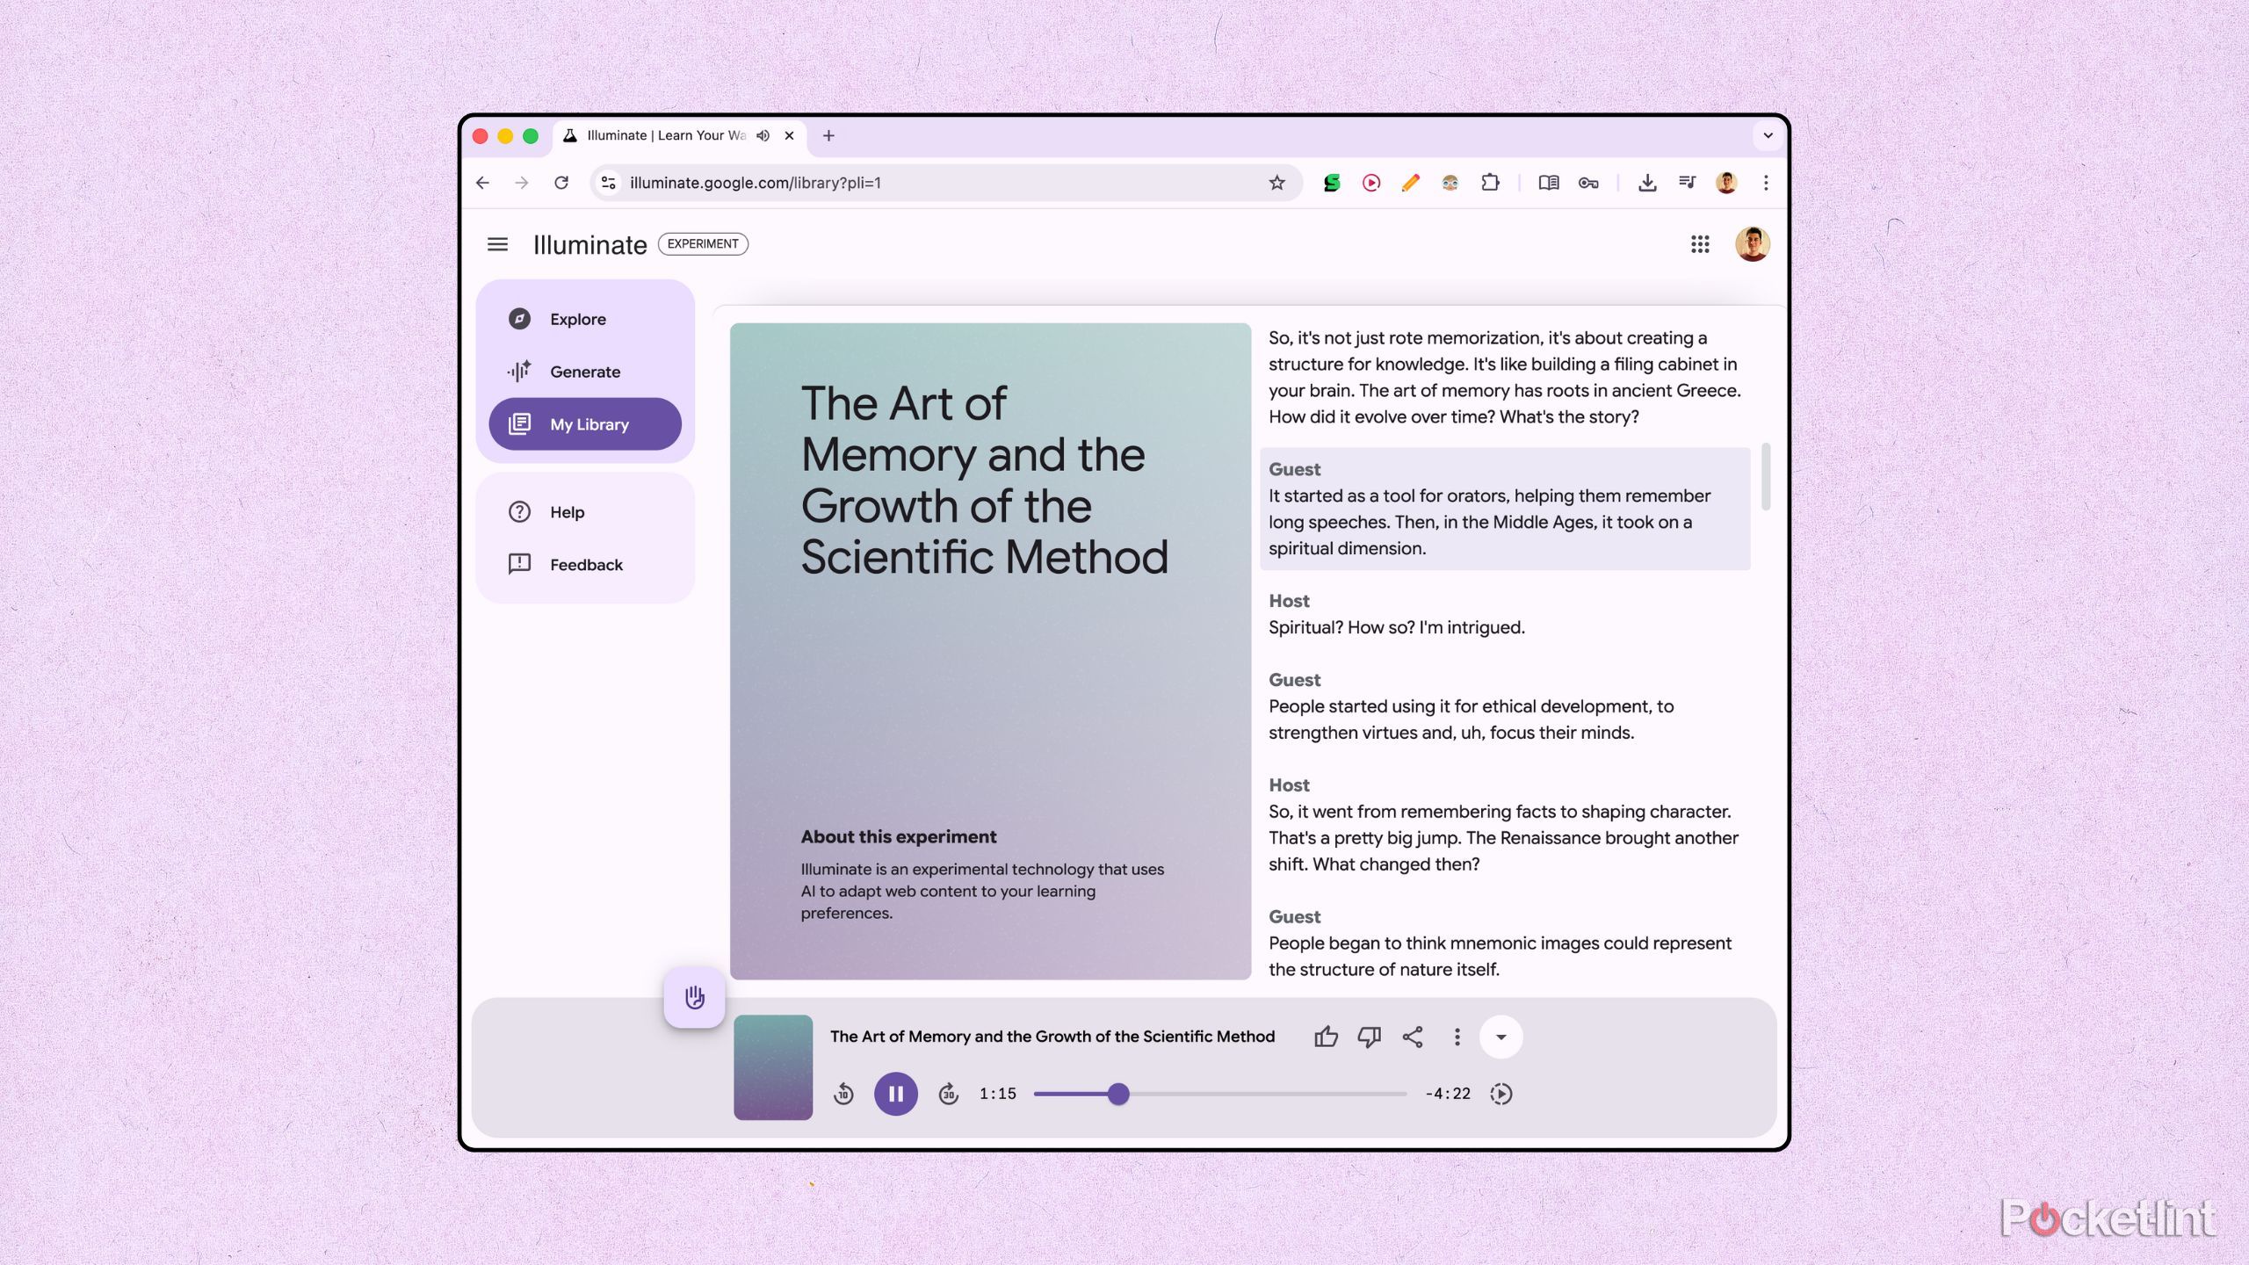2249x1265 pixels.
Task: Click the audio progress slider thumb
Action: pyautogui.click(x=1118, y=1095)
